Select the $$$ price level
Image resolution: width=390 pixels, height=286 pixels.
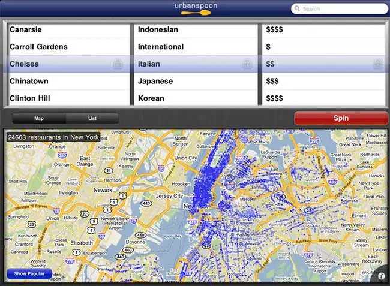tap(323, 81)
